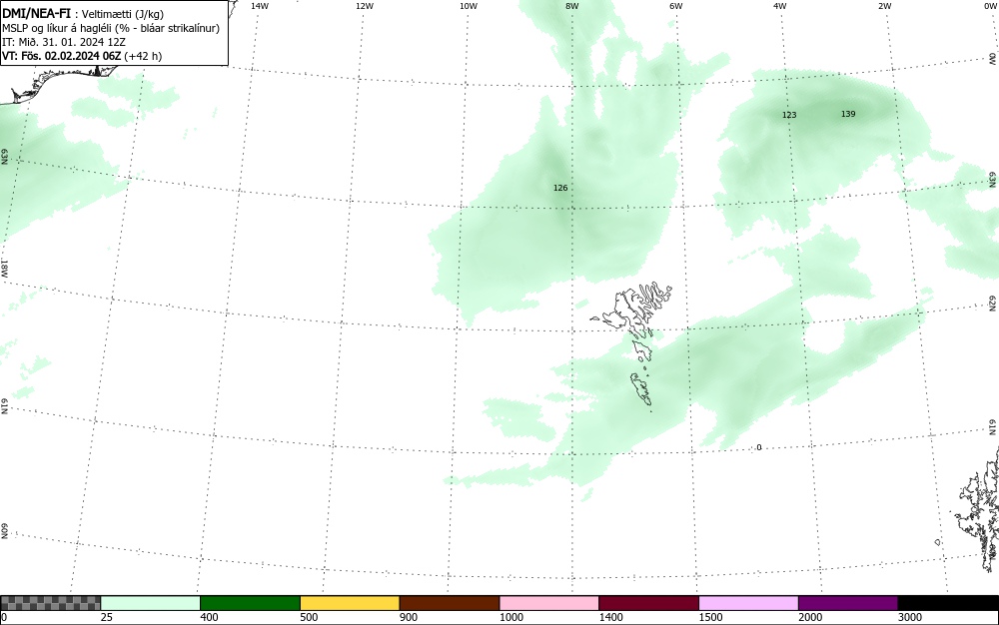Pick the purple 2000–3000 legend swatch
Viewport: 999px width, 625px height.
coord(848,603)
